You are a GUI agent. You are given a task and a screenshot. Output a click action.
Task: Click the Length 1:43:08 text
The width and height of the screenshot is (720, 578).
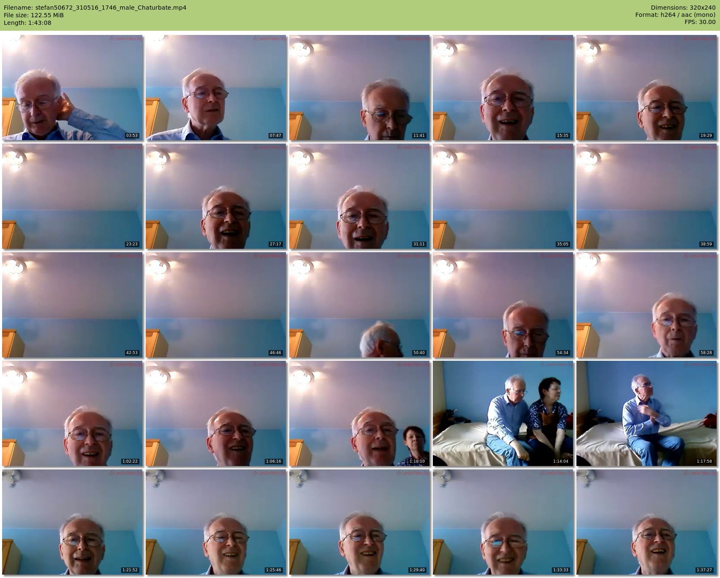pos(28,23)
